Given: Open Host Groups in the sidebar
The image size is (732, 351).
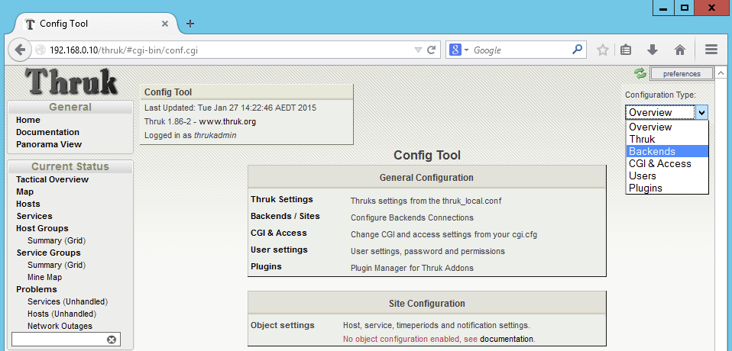Looking at the screenshot, I should coord(42,228).
